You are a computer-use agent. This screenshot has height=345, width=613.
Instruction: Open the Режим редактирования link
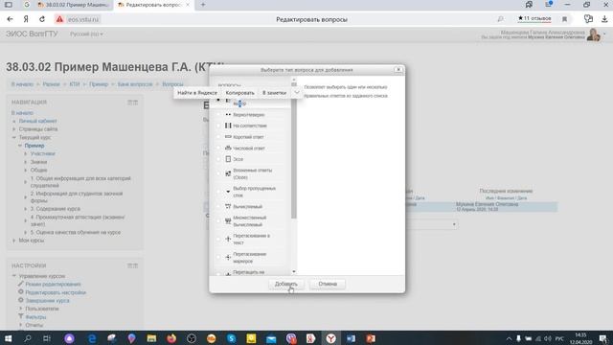(54, 284)
